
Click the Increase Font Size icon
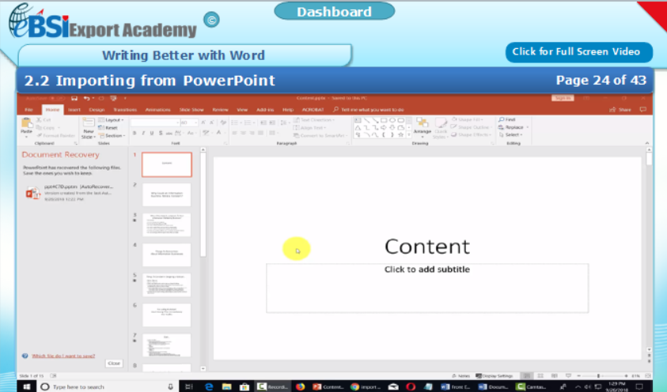[203, 122]
